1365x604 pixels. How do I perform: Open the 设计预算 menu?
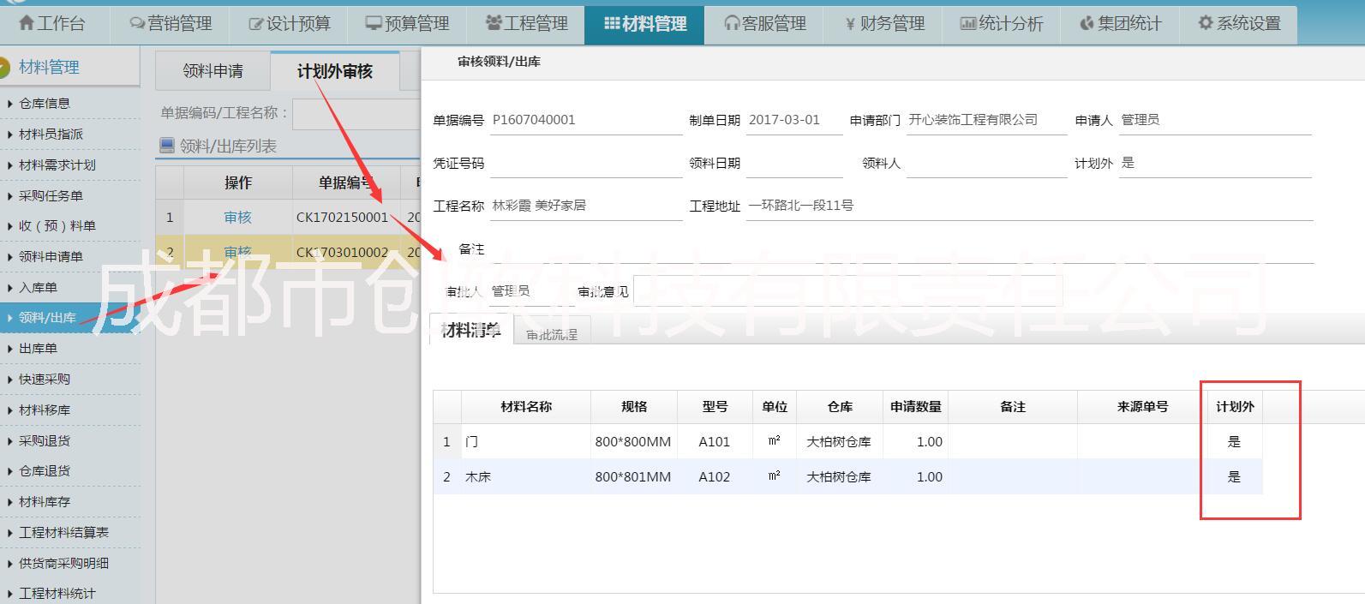tap(290, 24)
